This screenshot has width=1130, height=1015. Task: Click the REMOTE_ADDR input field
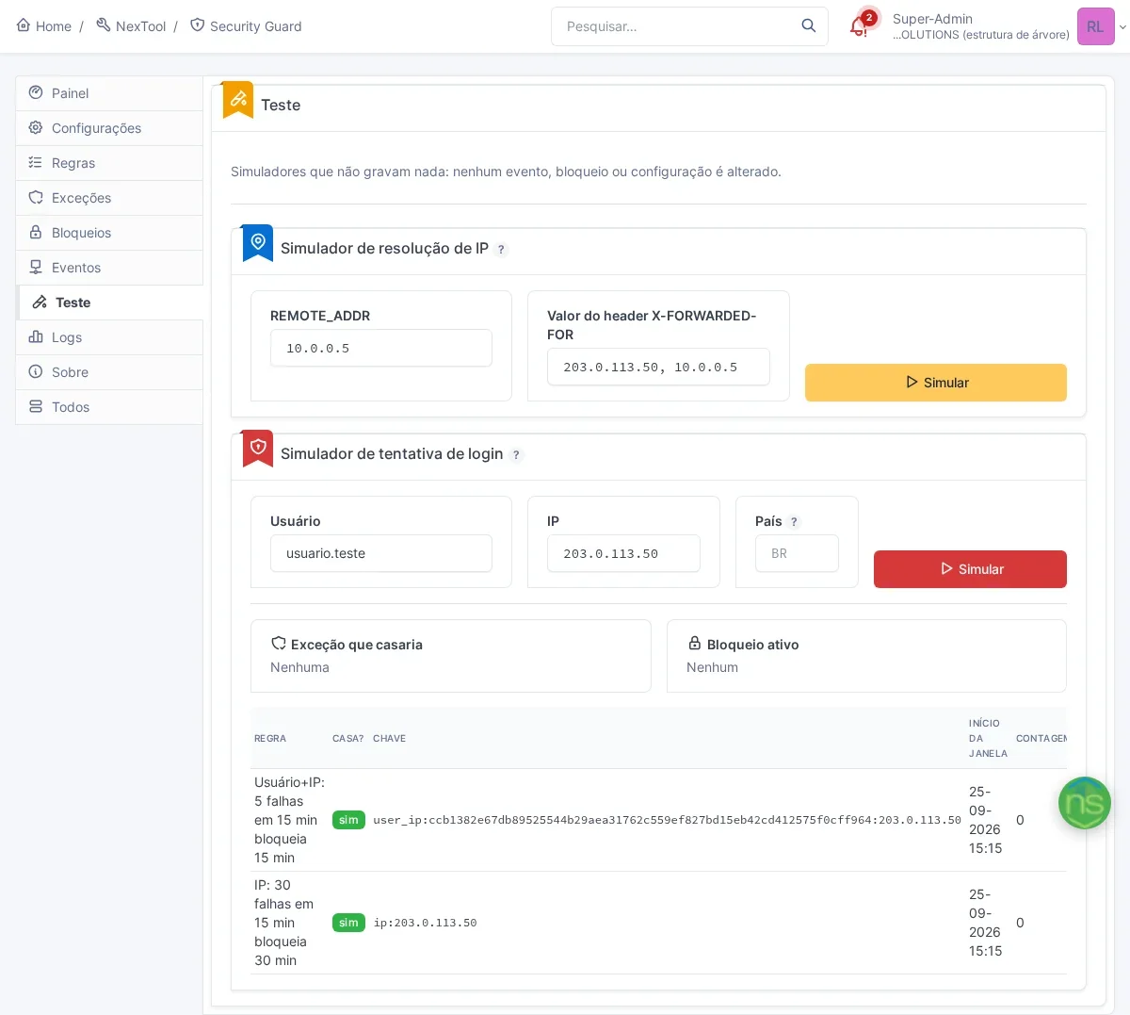(x=381, y=348)
